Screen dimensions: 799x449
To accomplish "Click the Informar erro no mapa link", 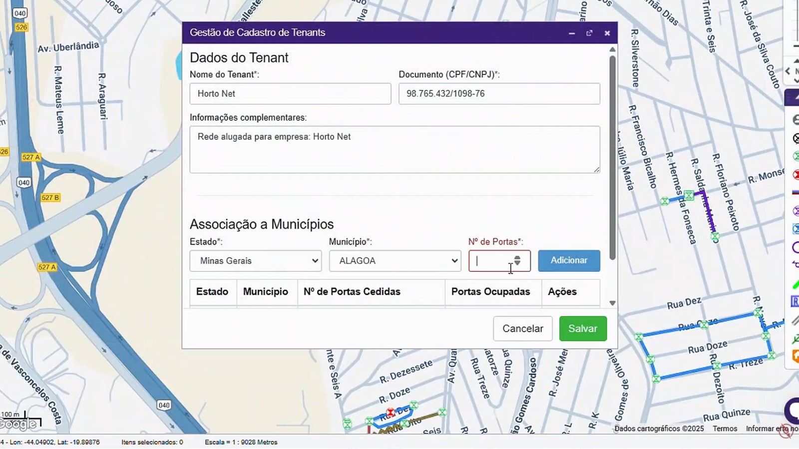I will [x=772, y=429].
